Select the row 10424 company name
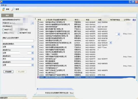138x99 pixels. pos(57,75)
